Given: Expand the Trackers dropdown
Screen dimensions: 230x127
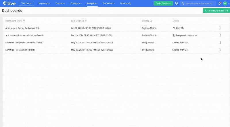Looking at the screenshot, I should point(60,3).
